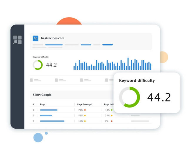Image resolution: width=188 pixels, height=153 pixels.
Task: Click the 43% value in row 1
Action: click(x=107, y=110)
